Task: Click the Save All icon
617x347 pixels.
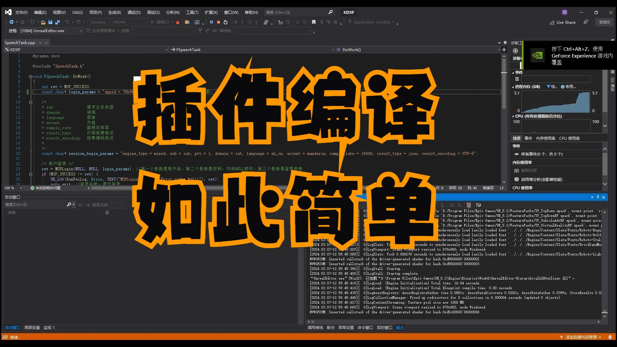Action: (x=58, y=22)
